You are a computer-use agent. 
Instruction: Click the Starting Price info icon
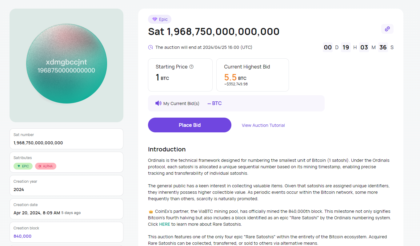(x=191, y=67)
